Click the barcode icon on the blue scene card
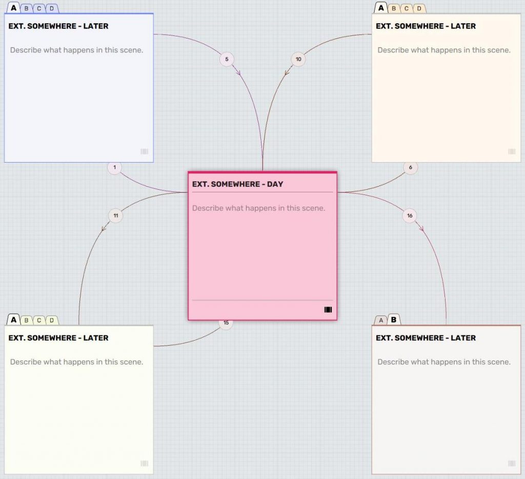The height and width of the screenshot is (479, 525). [x=144, y=151]
